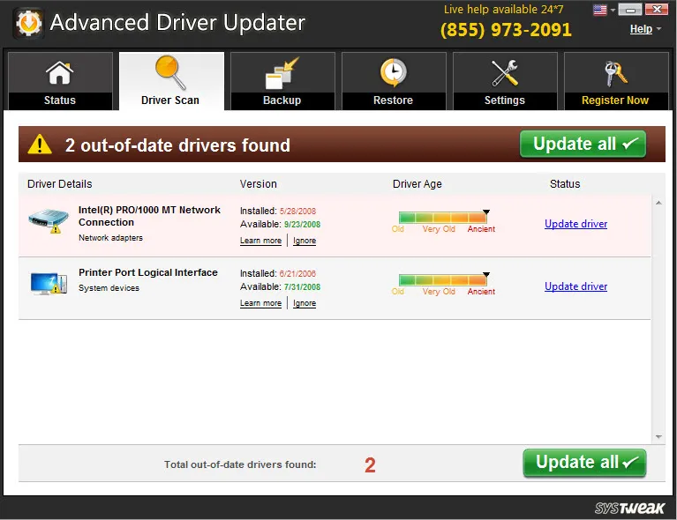Click the Printer Port system device icon
The image size is (677, 520).
(x=49, y=284)
